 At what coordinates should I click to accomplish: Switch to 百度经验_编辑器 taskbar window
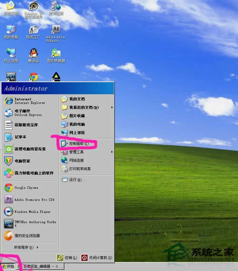coord(40,266)
